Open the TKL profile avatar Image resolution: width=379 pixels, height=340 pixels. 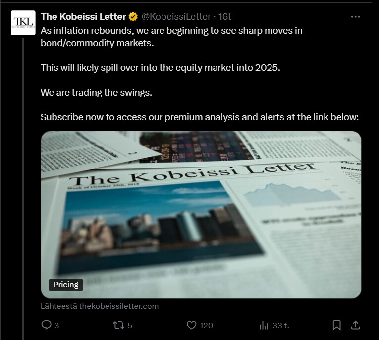point(23,23)
